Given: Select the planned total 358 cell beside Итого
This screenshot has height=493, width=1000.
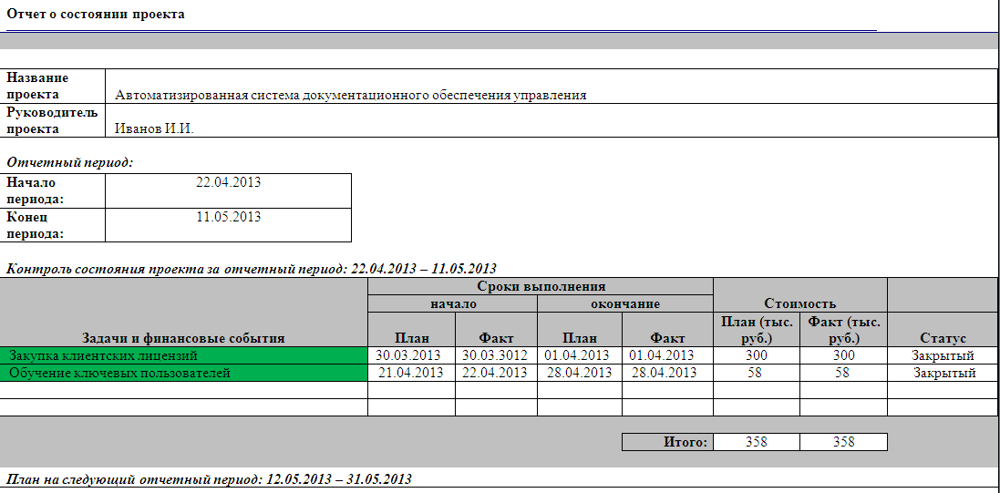Looking at the screenshot, I should pos(756,442).
